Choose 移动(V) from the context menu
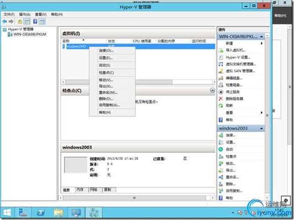 pyautogui.click(x=112, y=80)
